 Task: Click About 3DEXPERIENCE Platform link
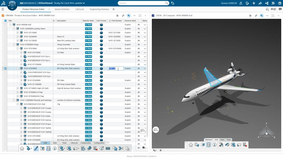[141, 156]
